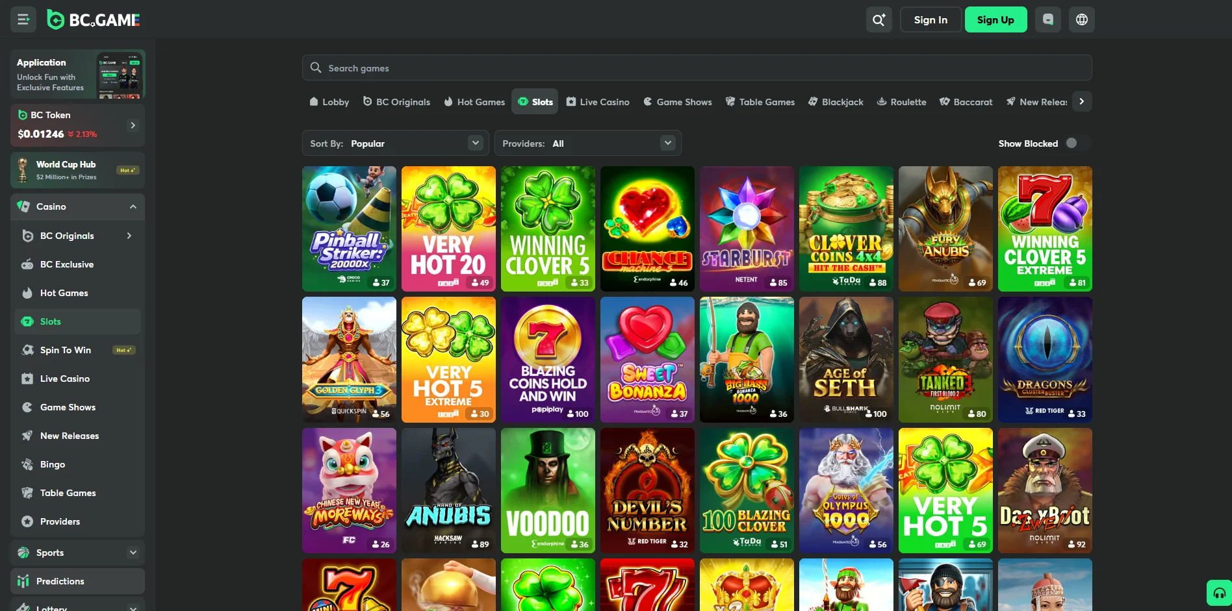1232x611 pixels.
Task: Open the chat icon in header
Action: point(1047,19)
